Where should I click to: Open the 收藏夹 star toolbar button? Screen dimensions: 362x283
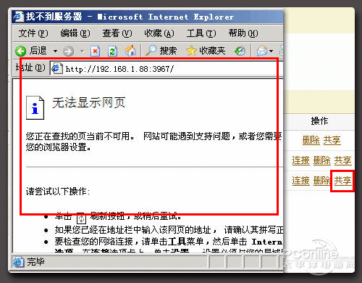206,51
